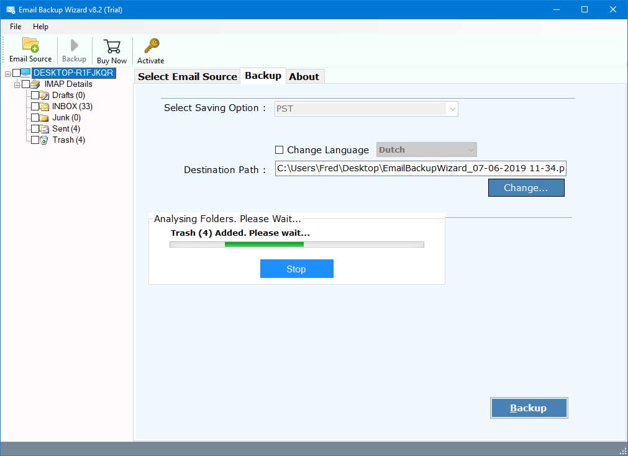Maximize the Email Backup Wizard window

pyautogui.click(x=585, y=9)
